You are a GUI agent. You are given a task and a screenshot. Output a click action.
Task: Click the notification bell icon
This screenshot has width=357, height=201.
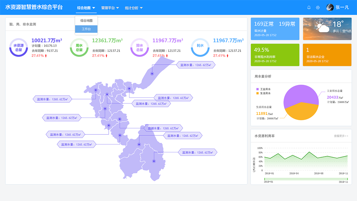pos(309,7)
